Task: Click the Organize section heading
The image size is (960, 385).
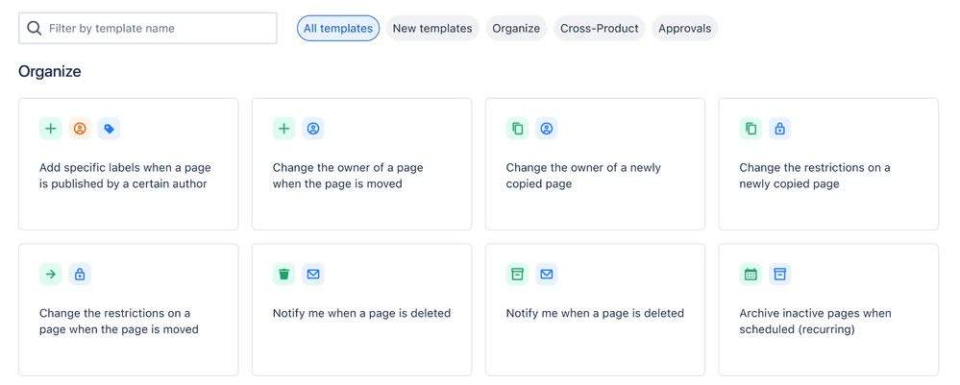Action: pyautogui.click(x=50, y=72)
